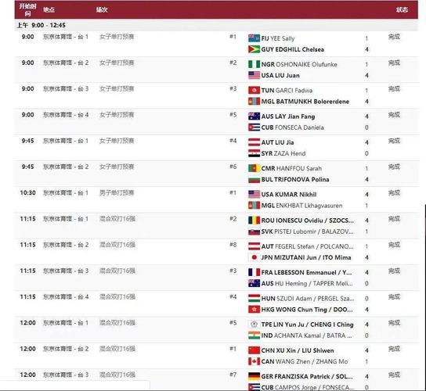Image resolution: width=426 pixels, height=391 pixels.
Task: Click the India flag beside ACHANTA Kamal
Action: pyautogui.click(x=254, y=335)
